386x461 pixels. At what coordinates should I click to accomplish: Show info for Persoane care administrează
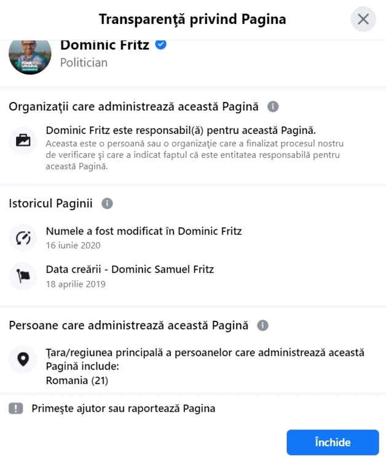point(262,325)
